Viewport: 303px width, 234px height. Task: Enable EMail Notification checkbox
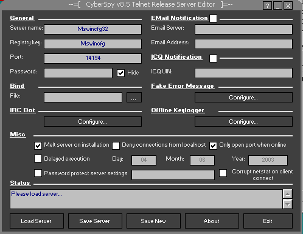[213, 18]
